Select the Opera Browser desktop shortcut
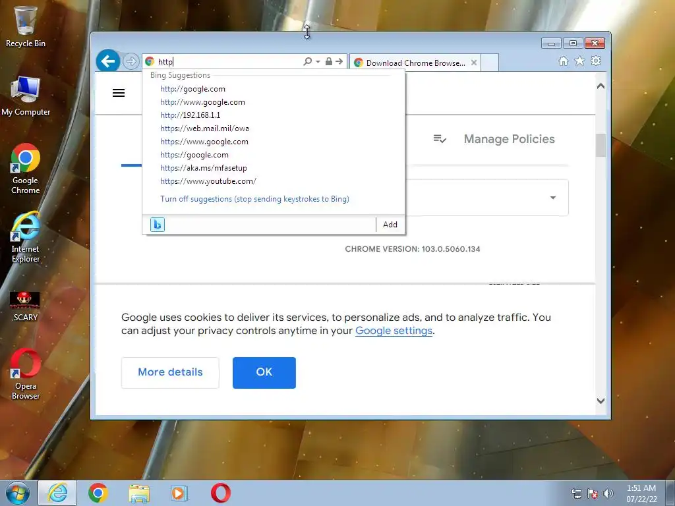 [26, 374]
